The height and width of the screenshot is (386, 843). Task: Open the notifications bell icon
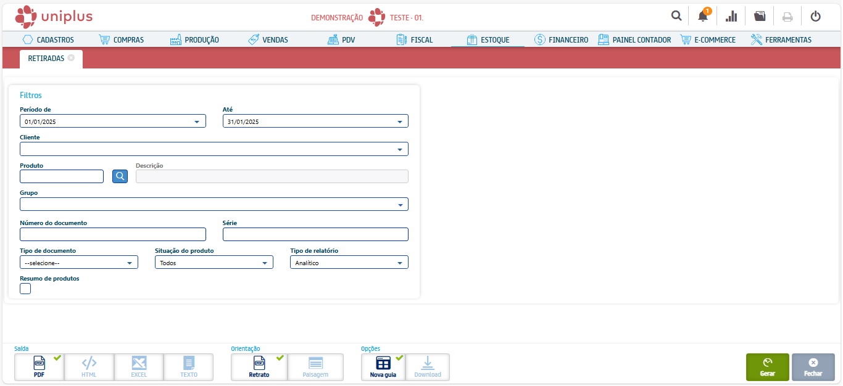click(703, 16)
